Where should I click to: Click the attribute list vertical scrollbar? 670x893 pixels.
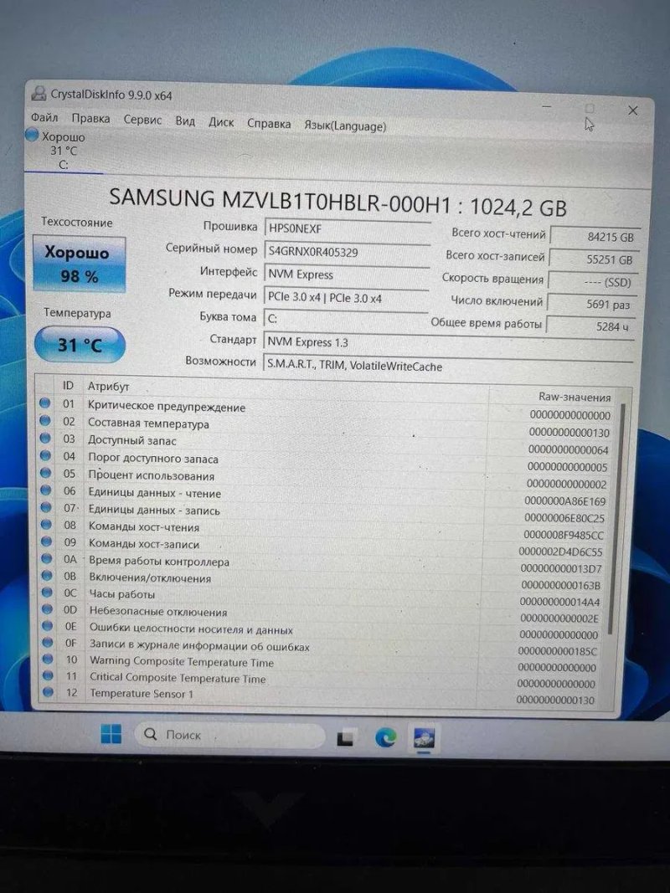(x=617, y=518)
